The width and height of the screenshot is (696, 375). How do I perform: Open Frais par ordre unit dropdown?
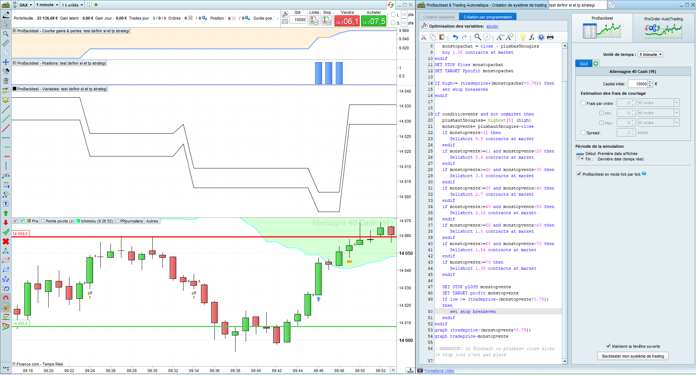(x=659, y=103)
